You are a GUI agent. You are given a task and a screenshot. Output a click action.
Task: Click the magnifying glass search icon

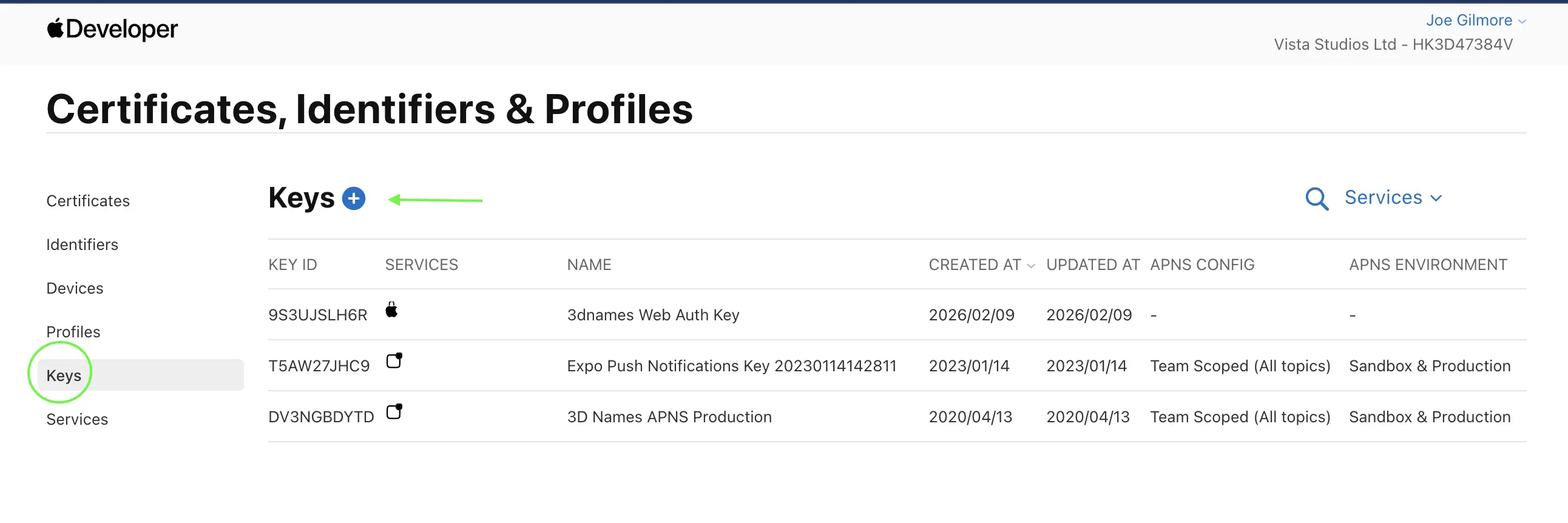(x=1317, y=198)
